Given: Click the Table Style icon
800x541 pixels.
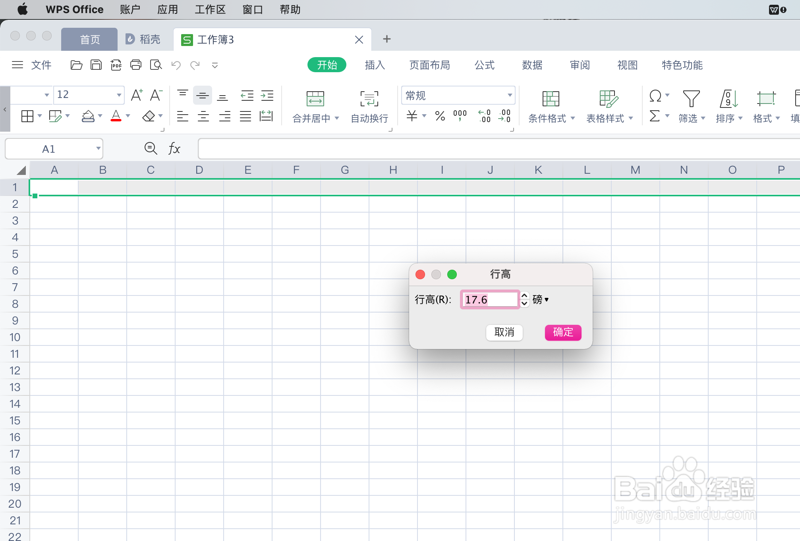Looking at the screenshot, I should [x=608, y=99].
